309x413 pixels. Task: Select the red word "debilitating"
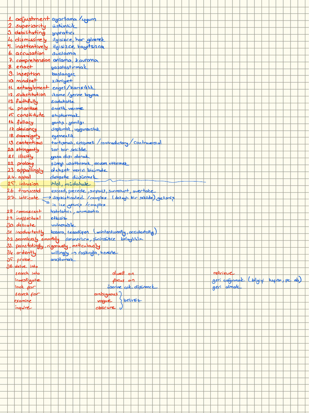tap(30, 33)
